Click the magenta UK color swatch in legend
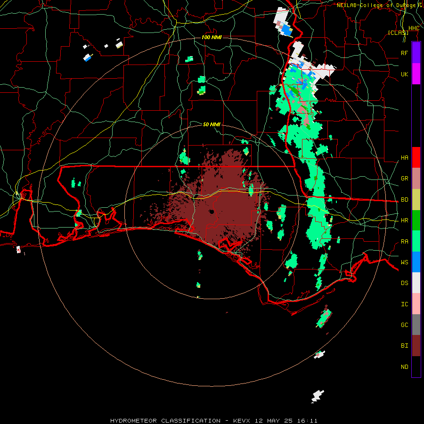This screenshot has height=424, width=424. point(416,74)
